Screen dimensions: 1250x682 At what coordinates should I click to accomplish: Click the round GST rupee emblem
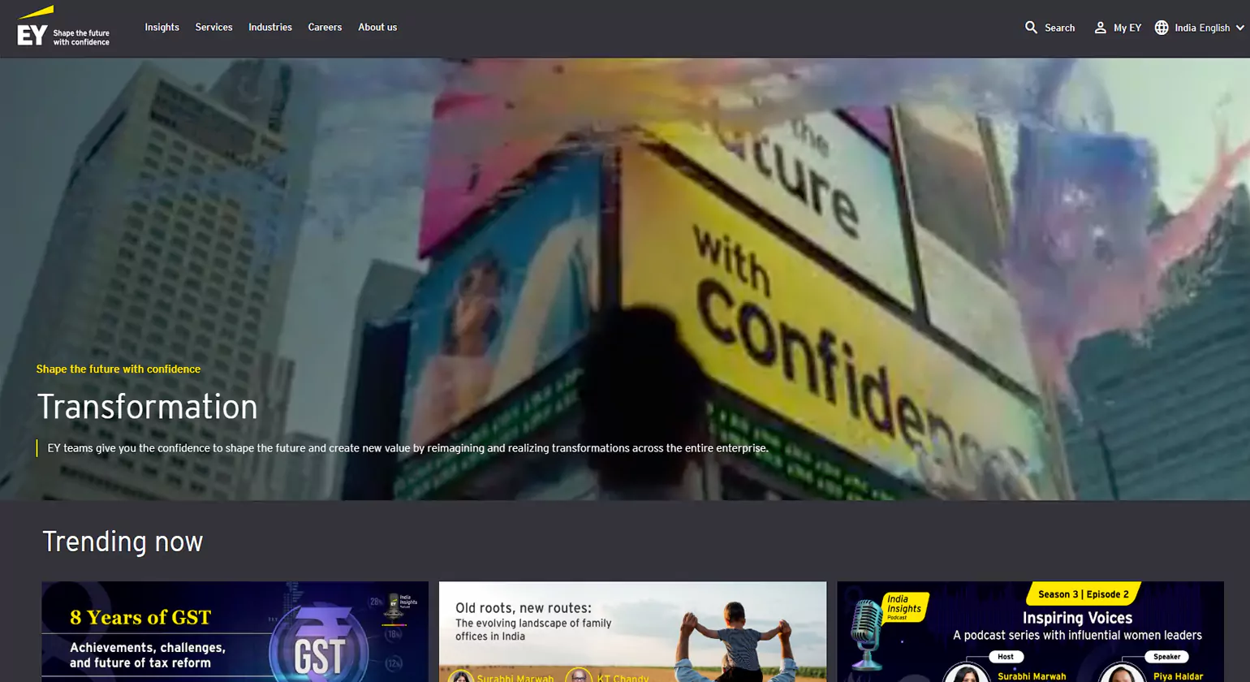click(x=319, y=651)
